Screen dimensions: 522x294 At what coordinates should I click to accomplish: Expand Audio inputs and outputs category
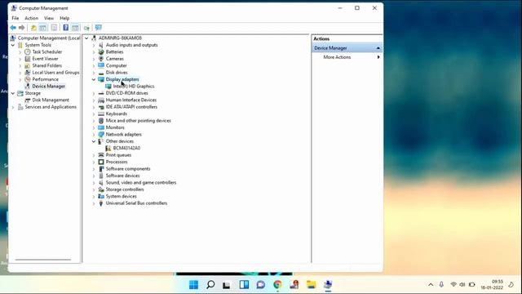click(x=94, y=45)
